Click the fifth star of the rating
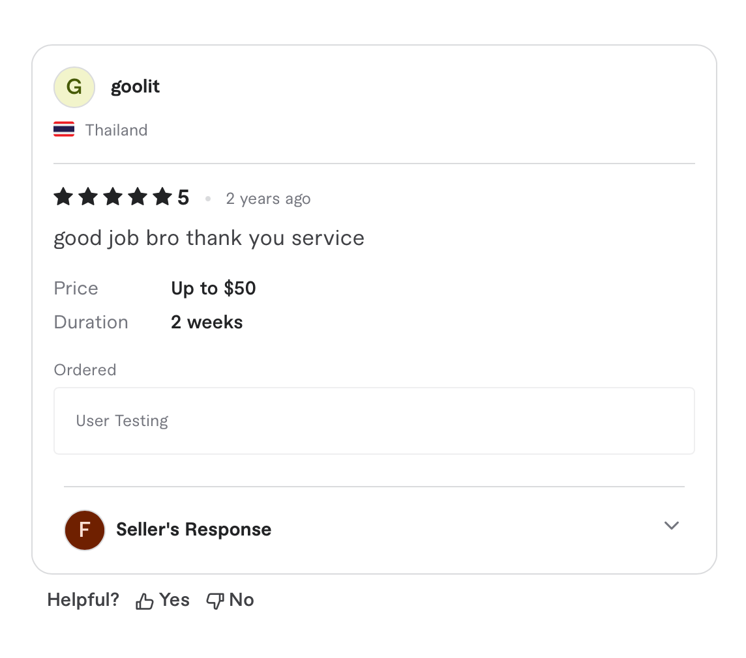The height and width of the screenshot is (658, 746). [x=162, y=197]
